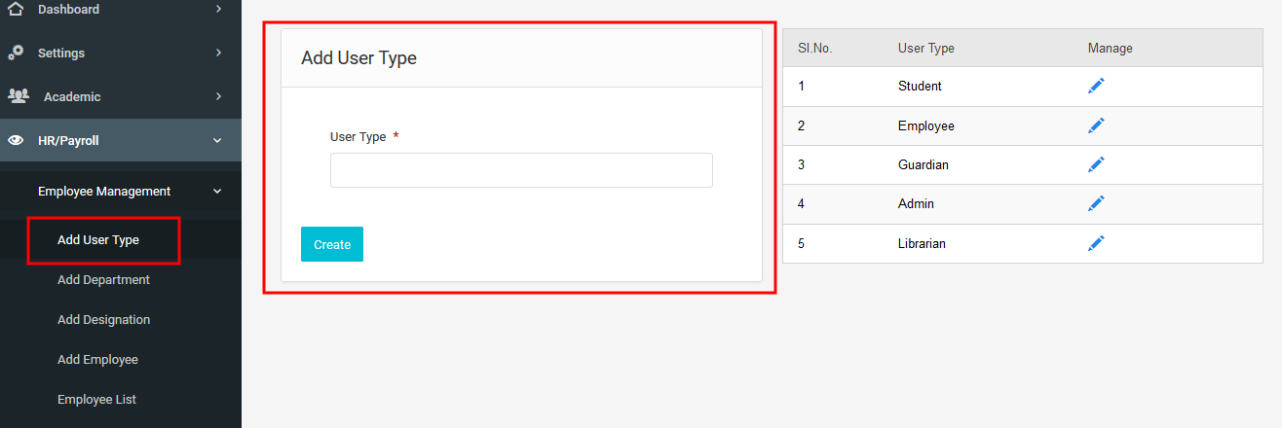Click the Dashboard home icon

[x=15, y=9]
